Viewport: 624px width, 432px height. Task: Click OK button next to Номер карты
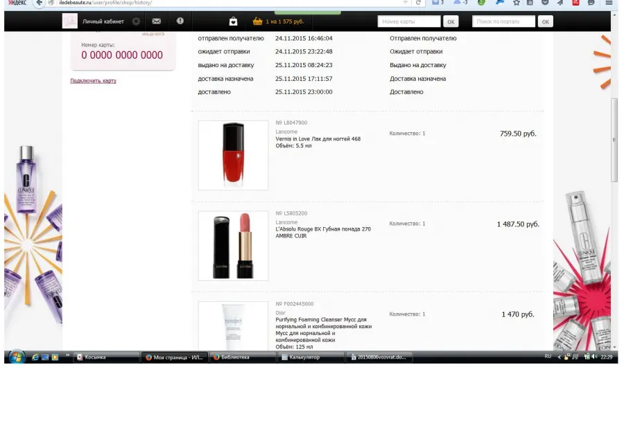coord(451,21)
